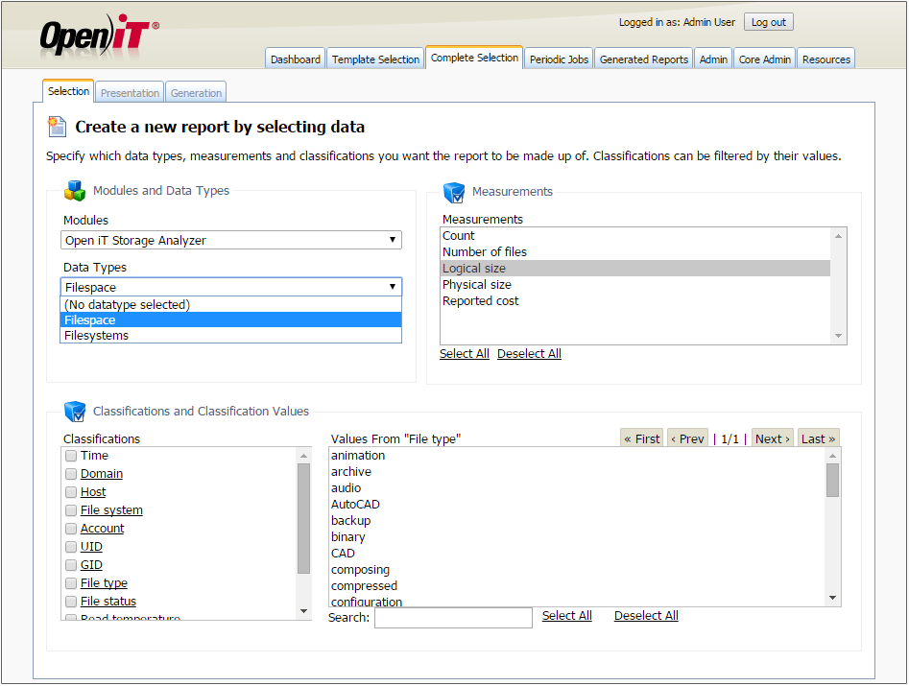Open the GID classification link
Screen dimensions: 909x686
click(91, 565)
